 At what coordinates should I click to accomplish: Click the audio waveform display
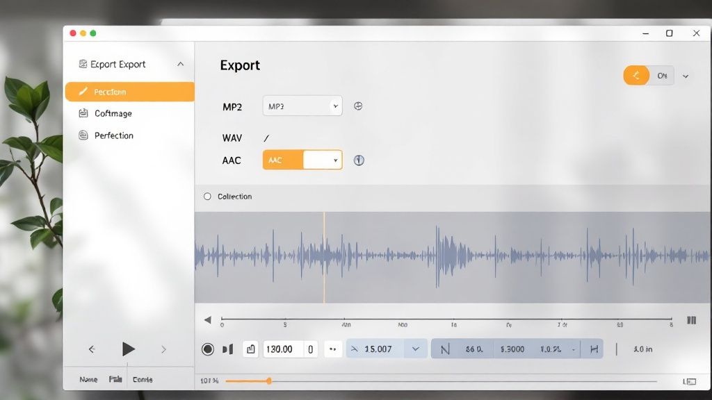pos(452,257)
